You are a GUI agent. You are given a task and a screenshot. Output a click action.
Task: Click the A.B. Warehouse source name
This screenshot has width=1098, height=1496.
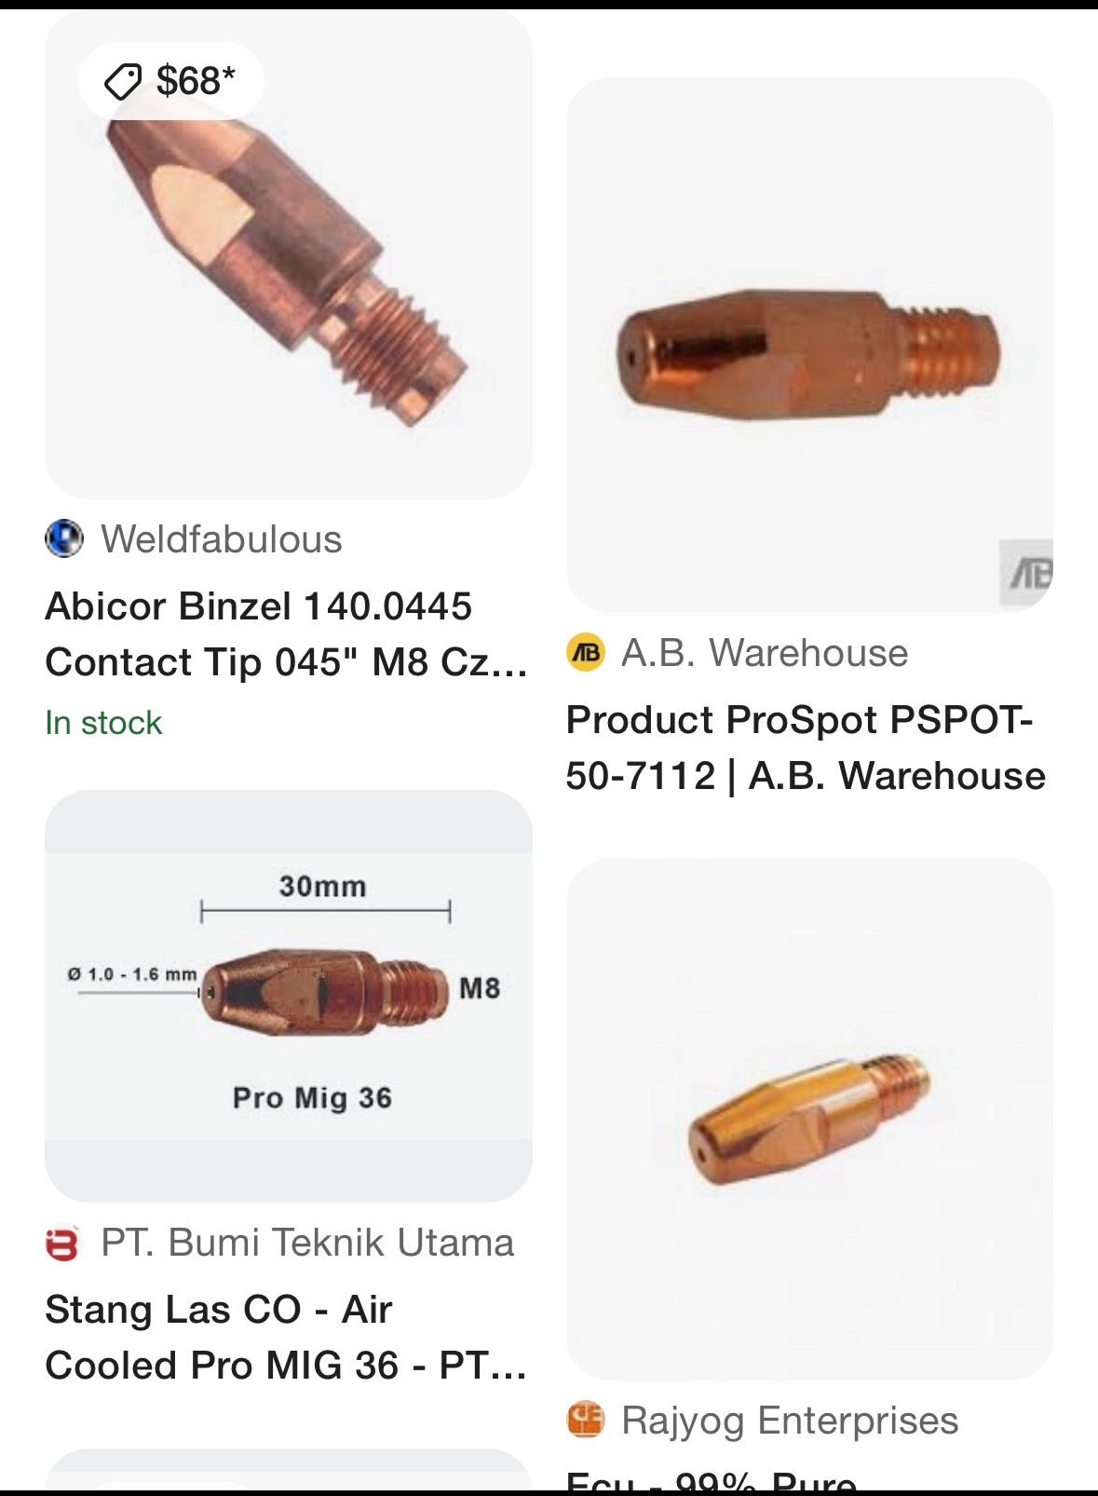coord(765,653)
